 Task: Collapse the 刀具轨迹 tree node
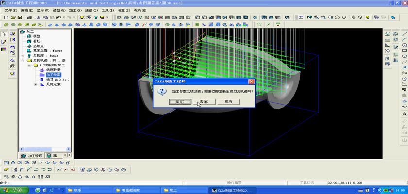coord(22,60)
